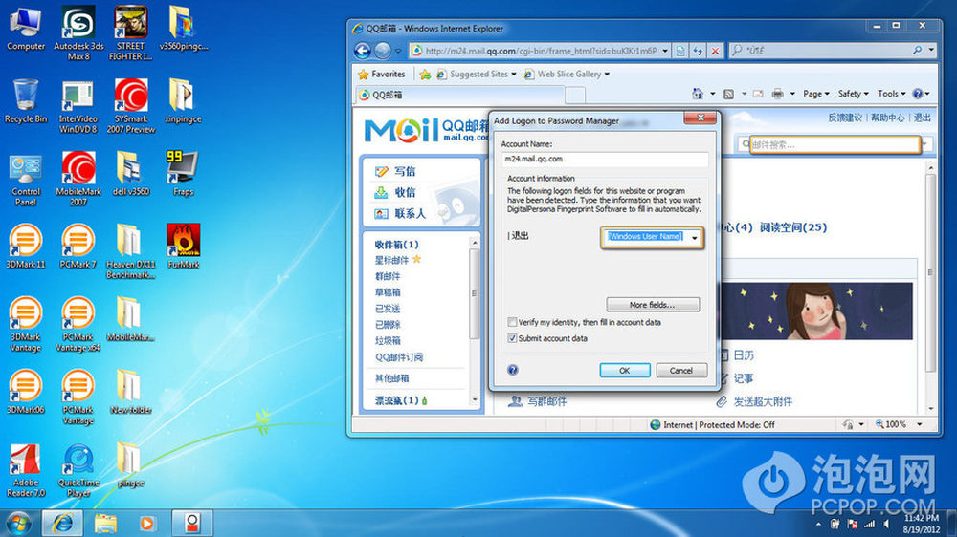957x537 pixels.
Task: Open 阅读空间(25) link
Action: [793, 227]
